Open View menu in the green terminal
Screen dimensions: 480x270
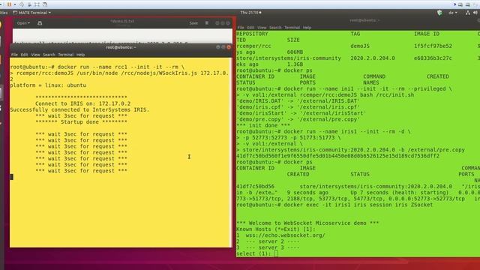262,28
